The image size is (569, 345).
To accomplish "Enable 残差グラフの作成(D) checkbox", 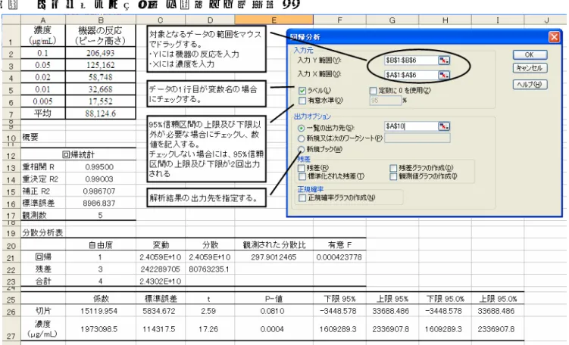I will [393, 168].
